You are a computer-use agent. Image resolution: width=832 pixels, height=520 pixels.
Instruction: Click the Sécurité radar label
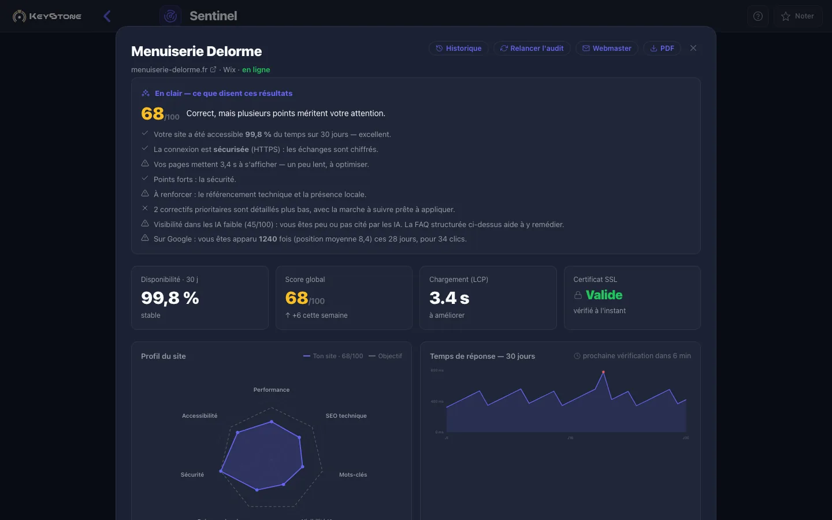coord(192,475)
